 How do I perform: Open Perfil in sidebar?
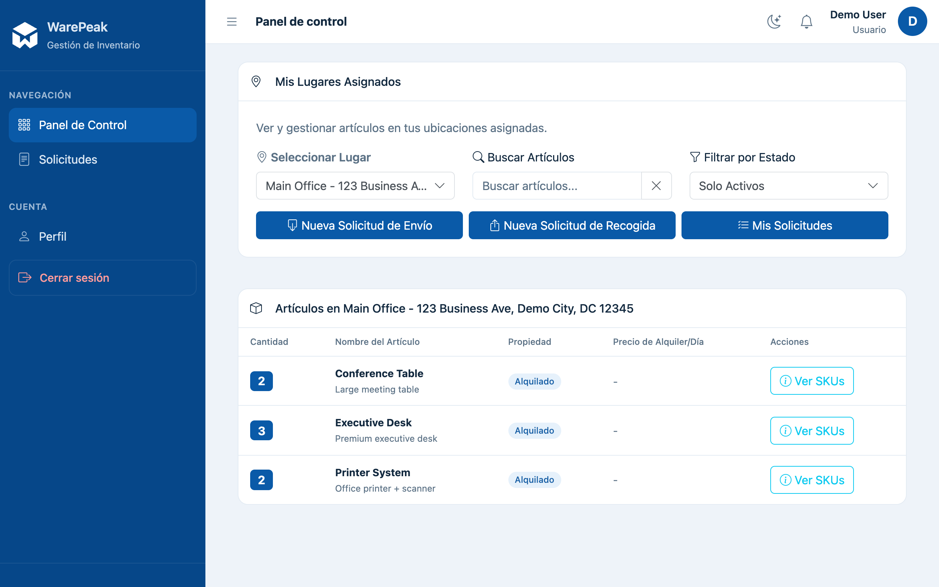click(x=102, y=236)
